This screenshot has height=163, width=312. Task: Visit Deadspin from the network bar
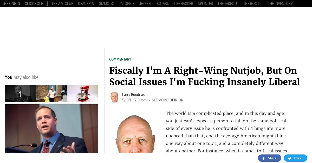pos(86,4)
